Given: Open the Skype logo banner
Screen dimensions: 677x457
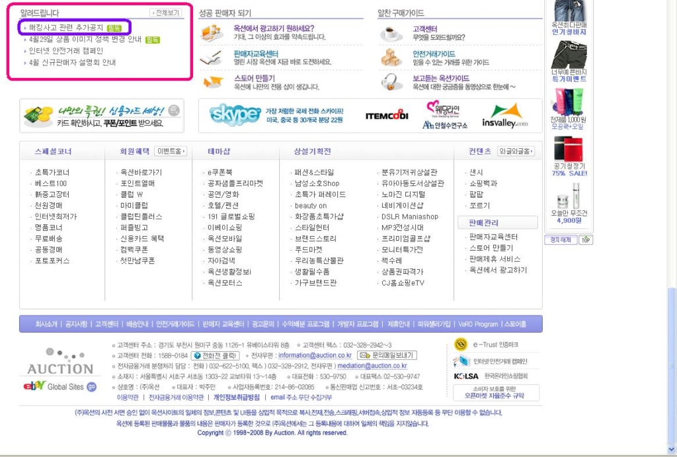Looking at the screenshot, I should pos(235,114).
